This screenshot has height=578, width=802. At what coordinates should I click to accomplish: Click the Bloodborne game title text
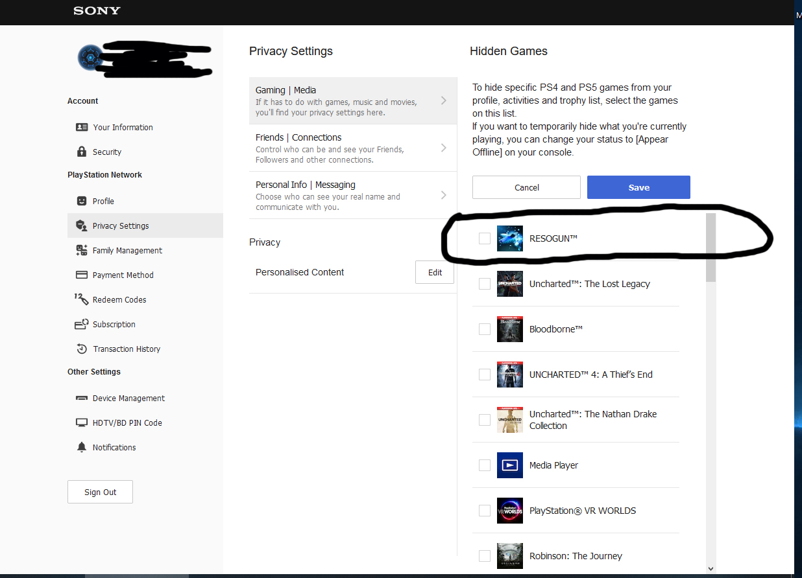[556, 329]
